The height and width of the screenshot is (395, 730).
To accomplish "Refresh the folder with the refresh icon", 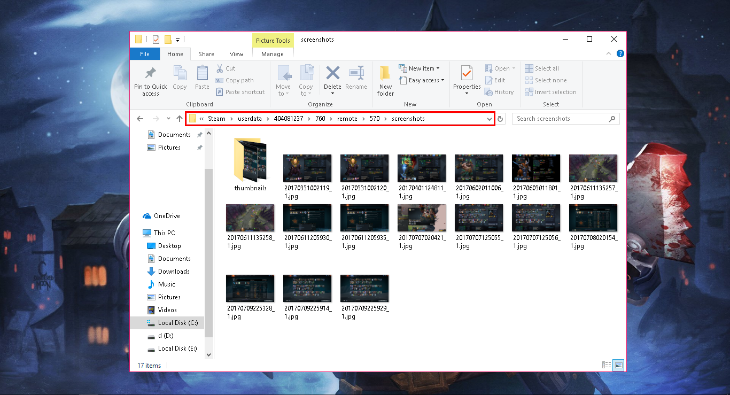I will (501, 118).
